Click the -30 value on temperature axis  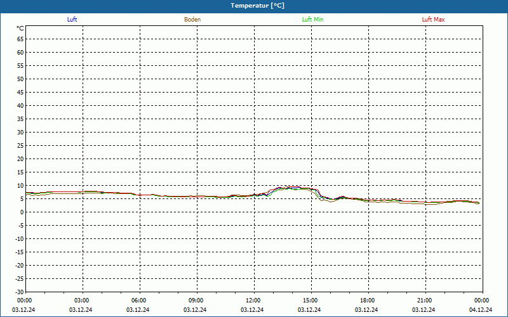[x=20, y=292]
